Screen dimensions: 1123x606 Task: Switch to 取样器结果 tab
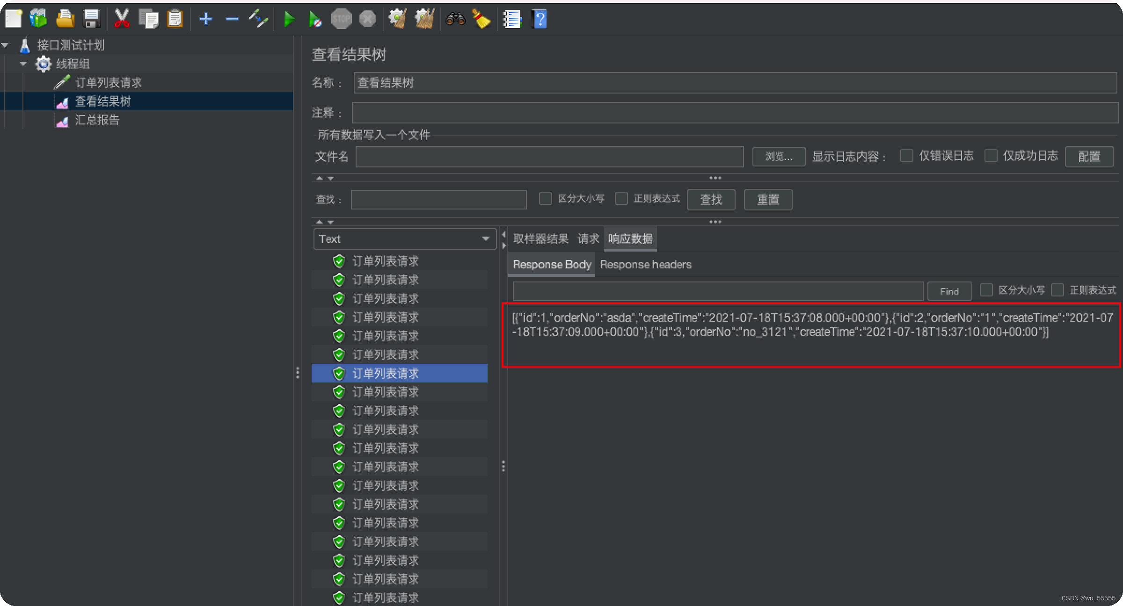(x=540, y=239)
